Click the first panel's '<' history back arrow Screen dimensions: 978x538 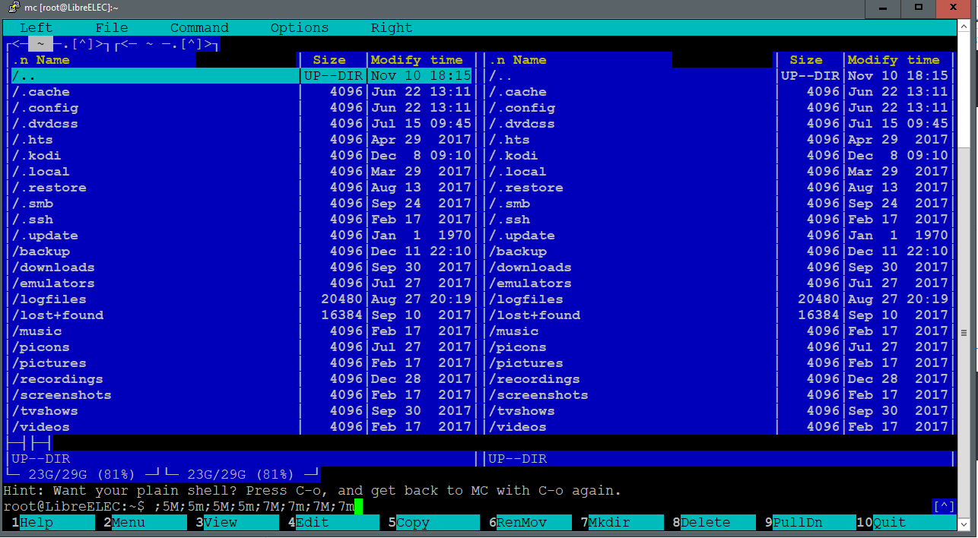tap(15, 44)
